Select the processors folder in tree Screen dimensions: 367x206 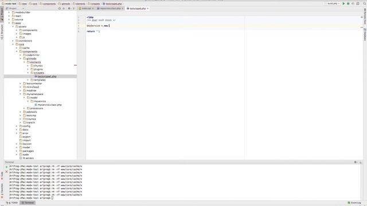pyautogui.click(x=35, y=108)
